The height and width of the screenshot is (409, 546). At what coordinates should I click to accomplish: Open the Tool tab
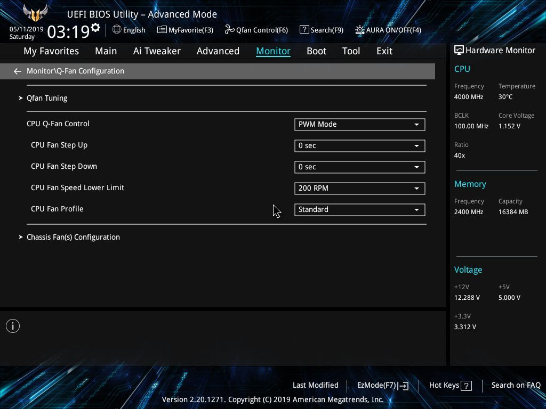[351, 51]
